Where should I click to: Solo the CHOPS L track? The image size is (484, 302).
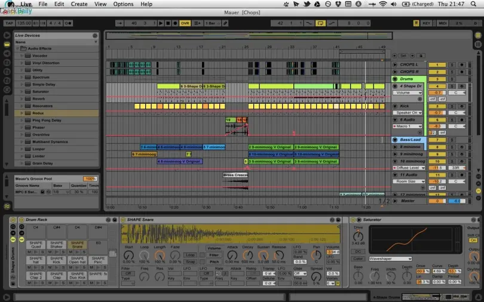tap(452, 64)
